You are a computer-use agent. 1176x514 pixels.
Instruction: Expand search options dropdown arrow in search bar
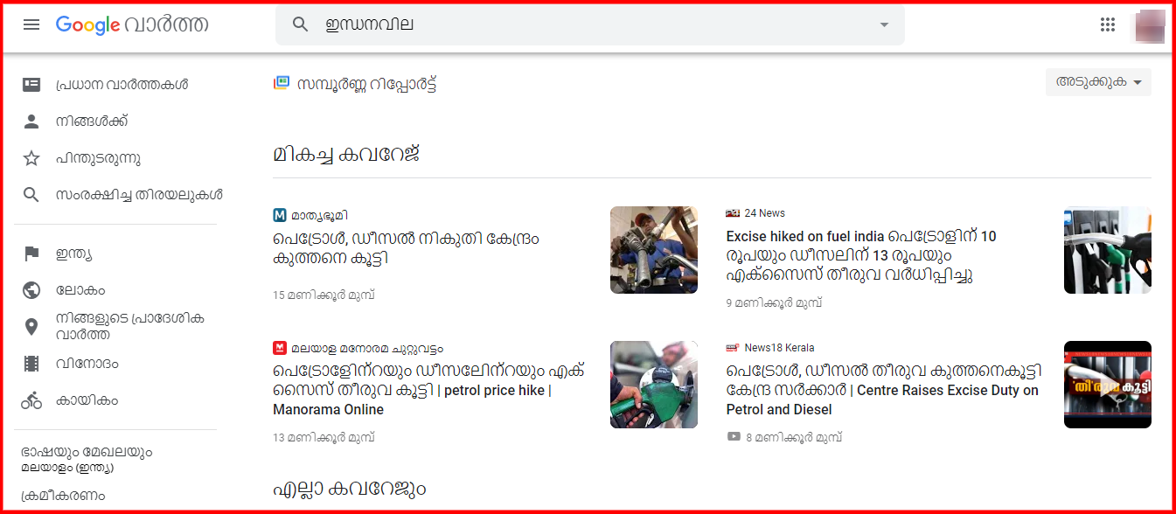[884, 24]
